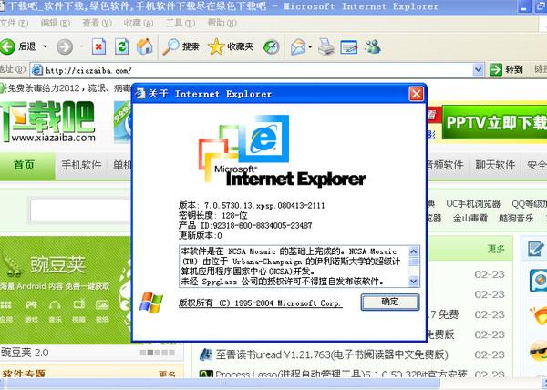547x390 pixels.
Task: Open the 收藏 menu
Action: pyautogui.click(x=139, y=24)
